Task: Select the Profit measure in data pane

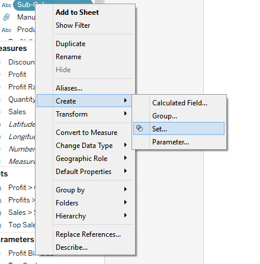Action: [17, 75]
